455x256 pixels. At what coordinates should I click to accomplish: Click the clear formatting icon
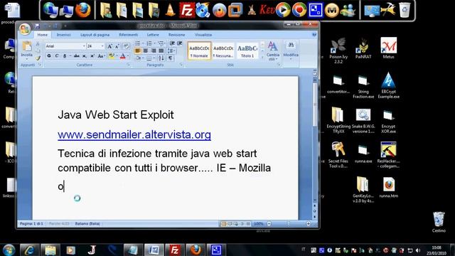point(126,46)
